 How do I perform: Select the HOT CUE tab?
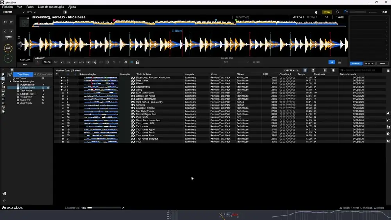point(369,64)
